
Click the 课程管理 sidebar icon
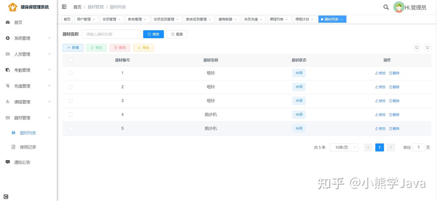(8, 102)
